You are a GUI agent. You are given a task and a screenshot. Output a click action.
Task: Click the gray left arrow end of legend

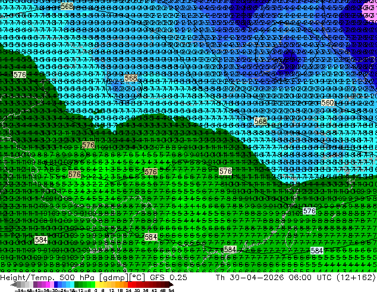(14, 285)
